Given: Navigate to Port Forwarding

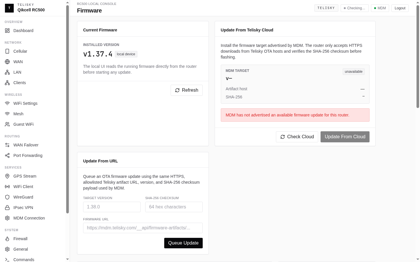Looking at the screenshot, I should (33, 155).
